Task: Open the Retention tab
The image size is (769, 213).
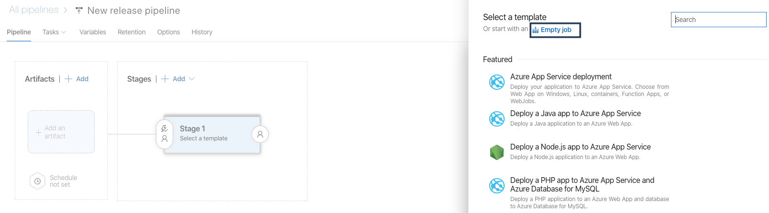Action: [x=132, y=32]
